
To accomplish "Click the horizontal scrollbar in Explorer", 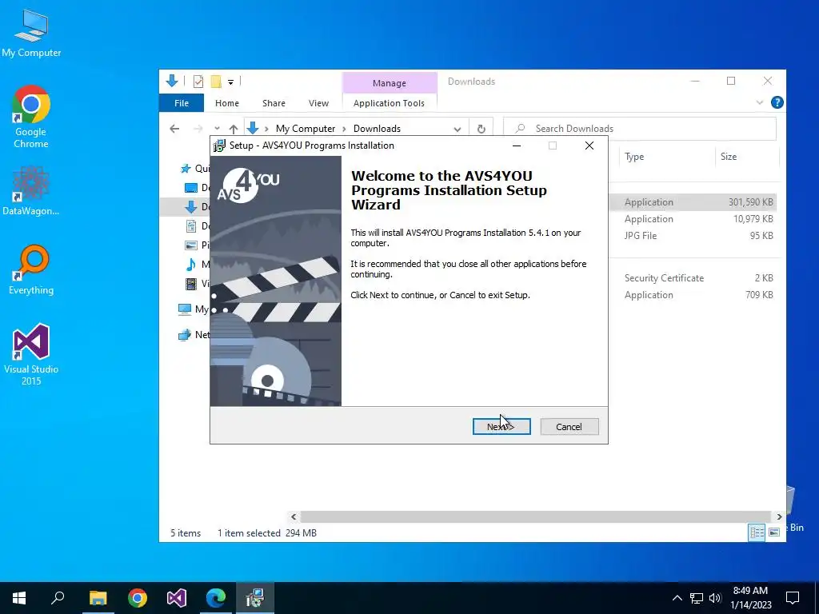I will pyautogui.click(x=535, y=516).
